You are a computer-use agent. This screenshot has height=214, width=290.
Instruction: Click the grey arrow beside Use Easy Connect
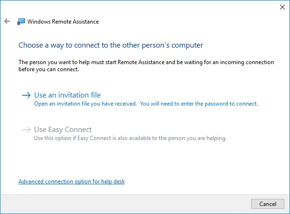pyautogui.click(x=26, y=130)
